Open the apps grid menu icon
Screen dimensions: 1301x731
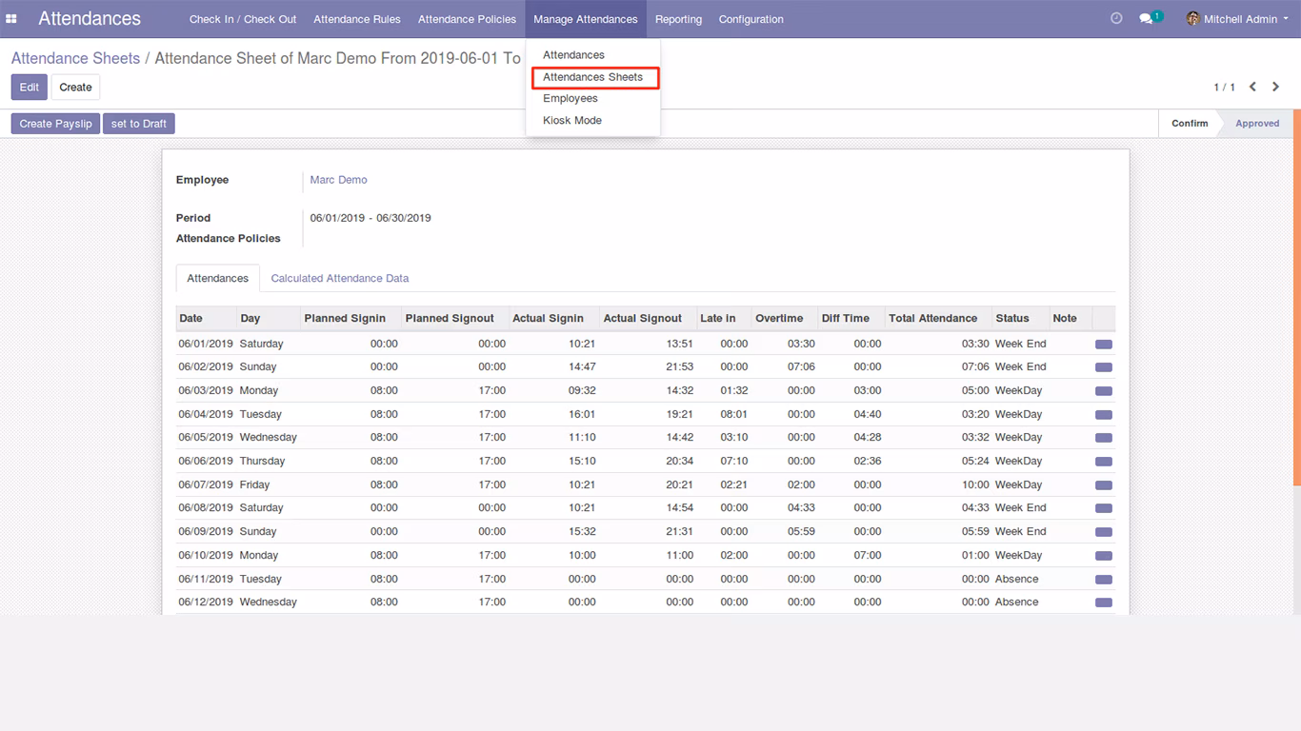11,19
